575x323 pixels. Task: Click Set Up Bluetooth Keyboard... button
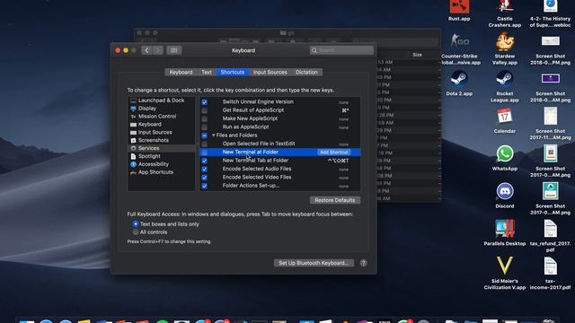point(314,263)
